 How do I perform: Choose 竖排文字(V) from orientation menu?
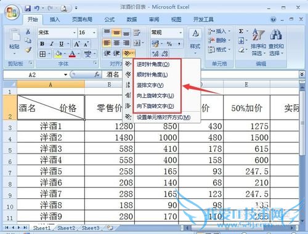150,85
